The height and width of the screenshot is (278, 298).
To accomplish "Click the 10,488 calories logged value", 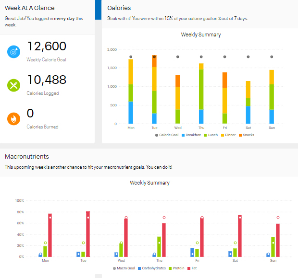I will click(47, 80).
